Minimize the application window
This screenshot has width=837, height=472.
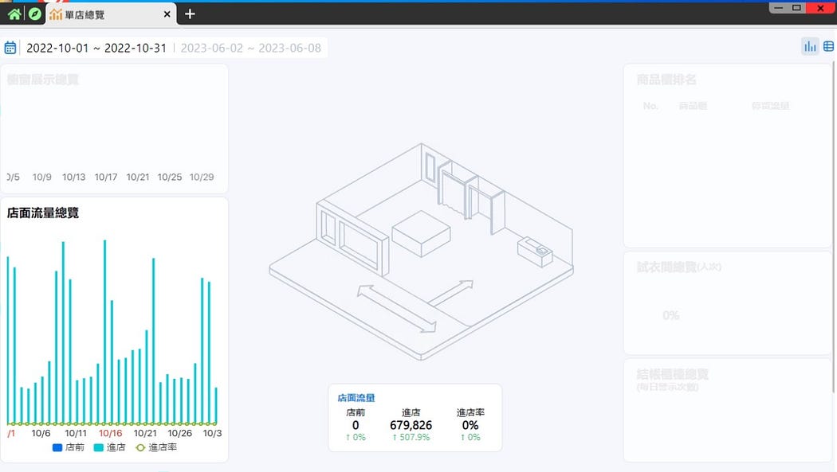[778, 7]
